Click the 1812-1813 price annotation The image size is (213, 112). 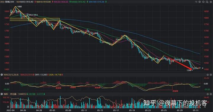point(33,15)
